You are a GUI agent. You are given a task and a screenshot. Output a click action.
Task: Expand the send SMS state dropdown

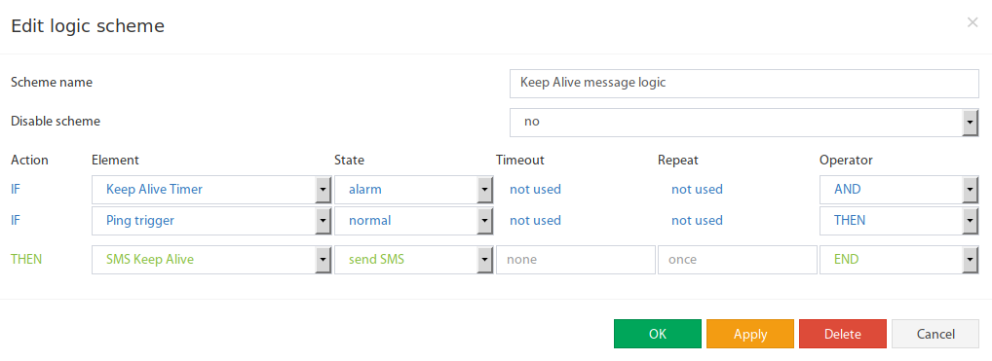coord(414,260)
